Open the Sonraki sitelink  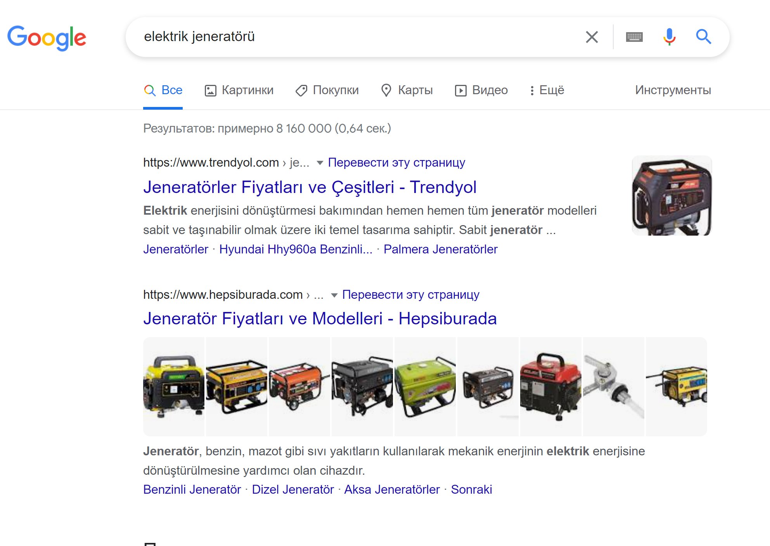471,489
